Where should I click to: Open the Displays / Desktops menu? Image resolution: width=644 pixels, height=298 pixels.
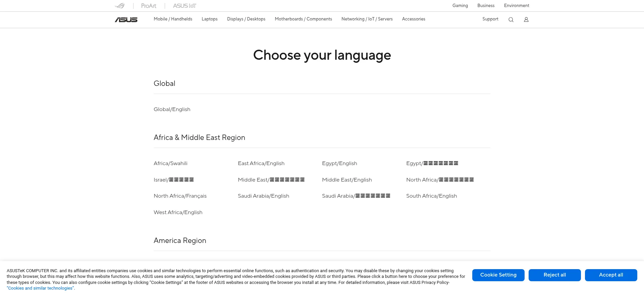point(246,19)
